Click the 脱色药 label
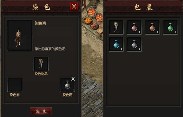The image size is (183, 117). (67, 95)
